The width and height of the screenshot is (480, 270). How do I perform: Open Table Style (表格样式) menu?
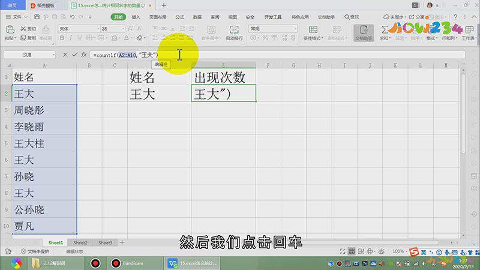coord(337,33)
